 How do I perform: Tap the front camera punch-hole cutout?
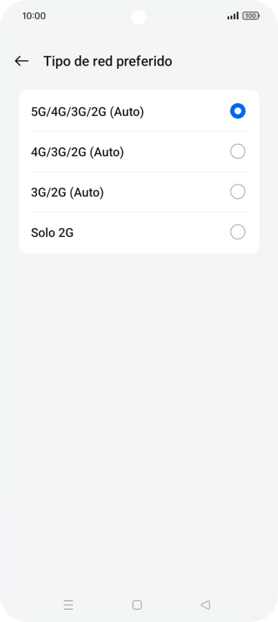(x=139, y=17)
